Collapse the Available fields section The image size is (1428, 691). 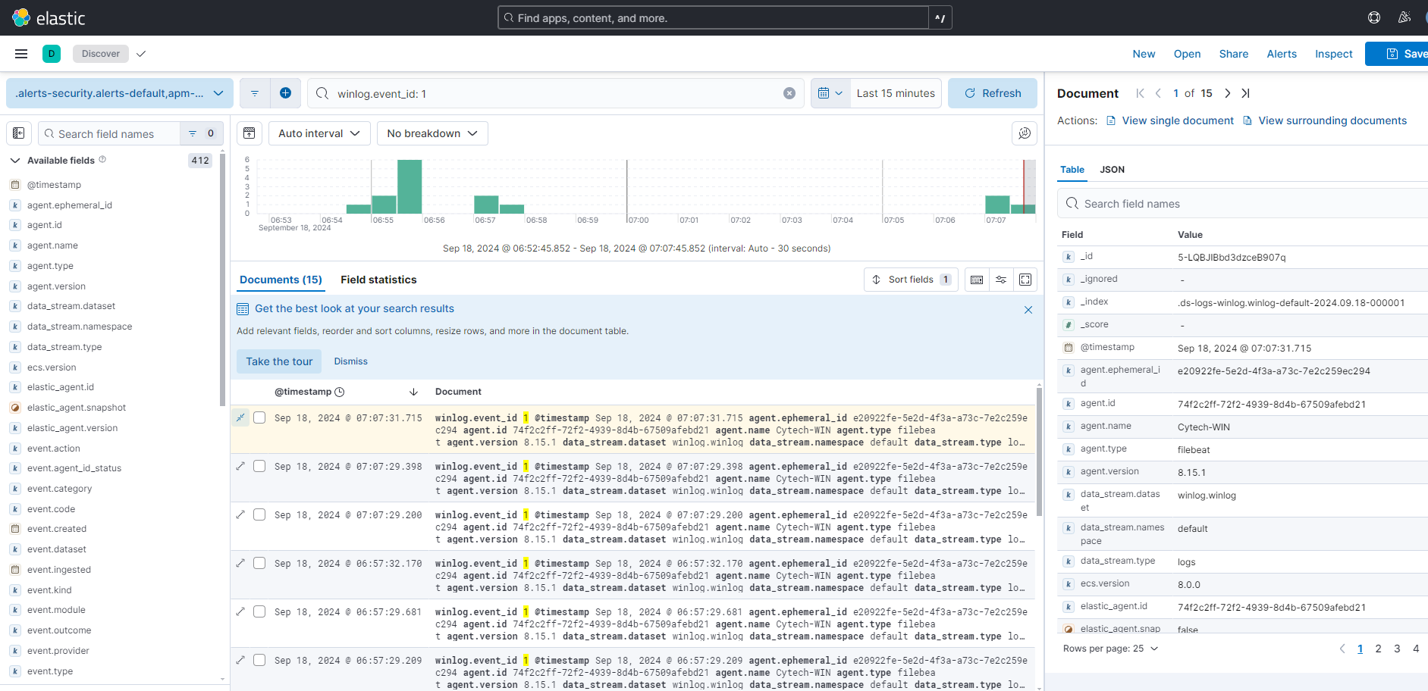14,161
